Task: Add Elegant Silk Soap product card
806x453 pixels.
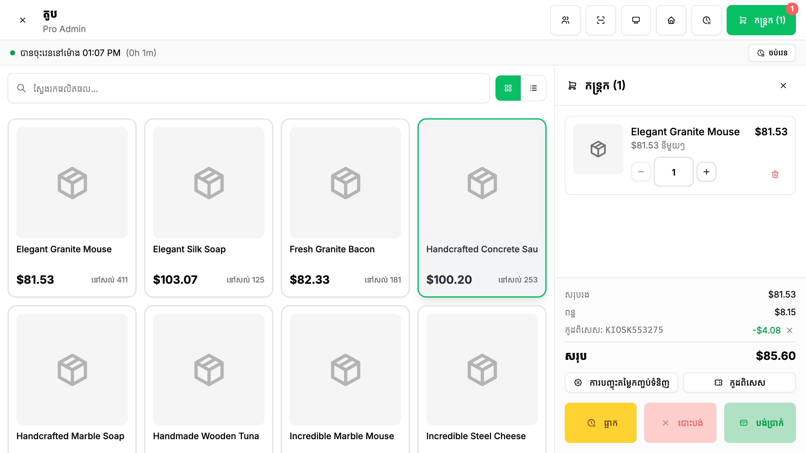Action: (x=209, y=208)
